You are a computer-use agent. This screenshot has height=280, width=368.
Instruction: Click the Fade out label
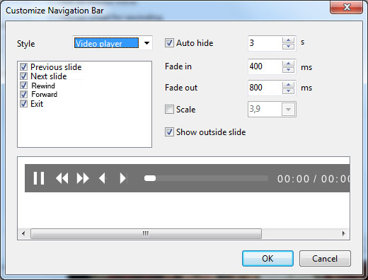(x=181, y=88)
